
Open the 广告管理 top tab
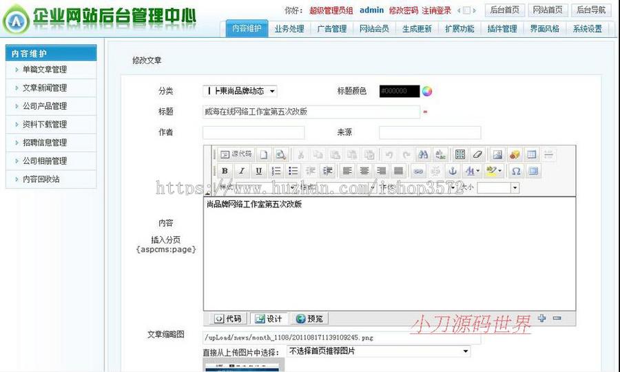click(332, 28)
